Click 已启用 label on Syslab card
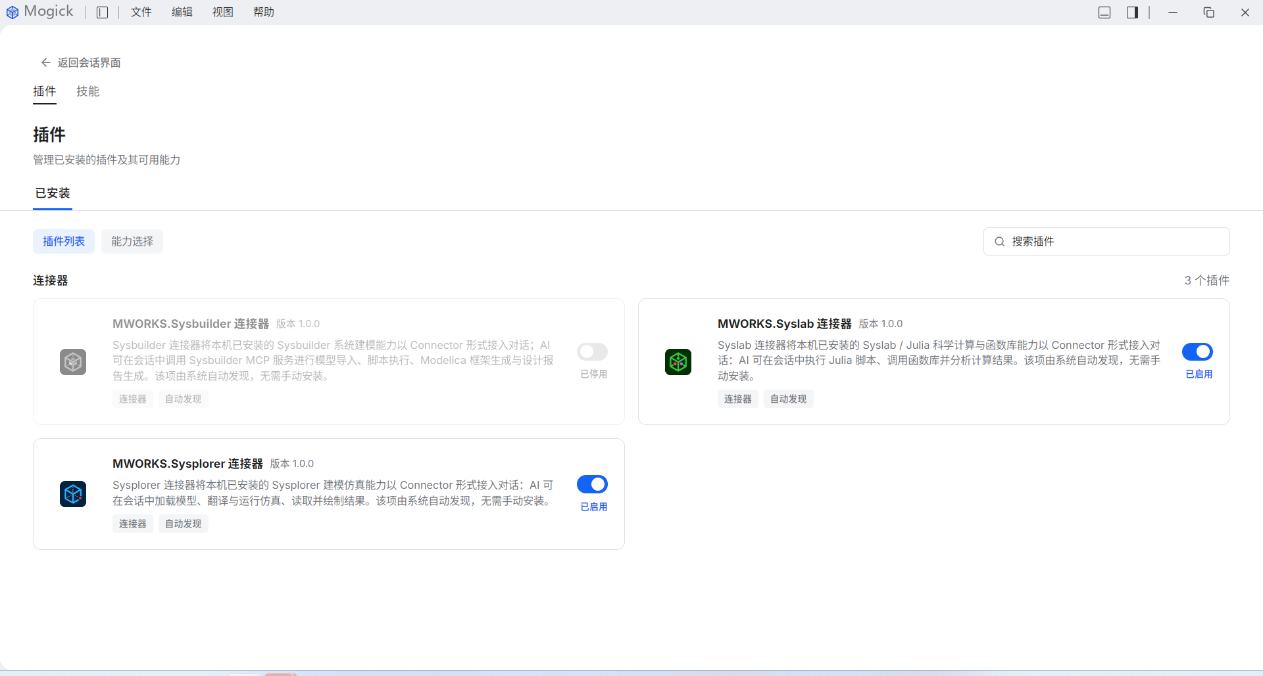The width and height of the screenshot is (1263, 676). pyautogui.click(x=1199, y=374)
